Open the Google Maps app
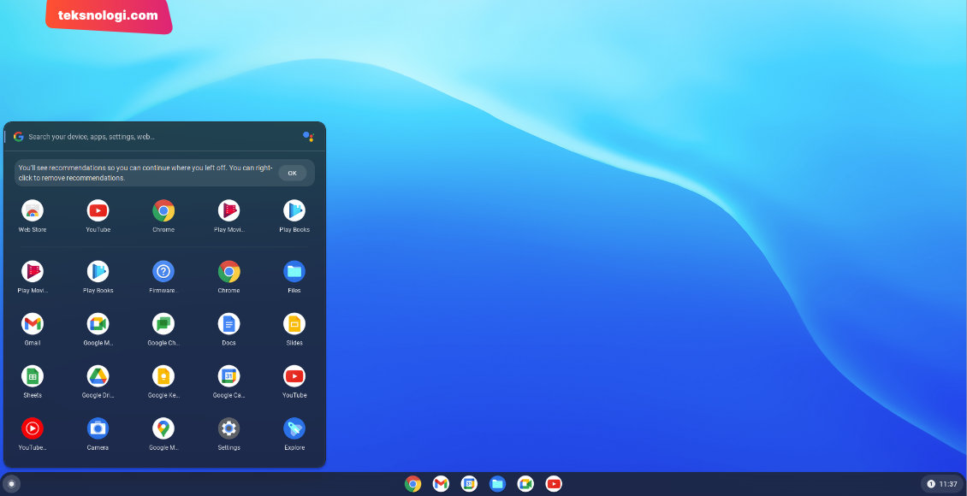The height and width of the screenshot is (496, 967). tap(163, 428)
